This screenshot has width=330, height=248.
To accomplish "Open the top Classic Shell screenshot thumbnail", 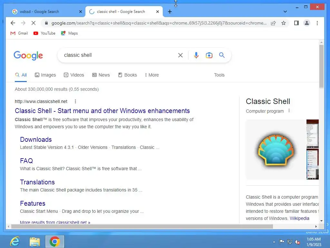I will pyautogui.click(x=313, y=133).
